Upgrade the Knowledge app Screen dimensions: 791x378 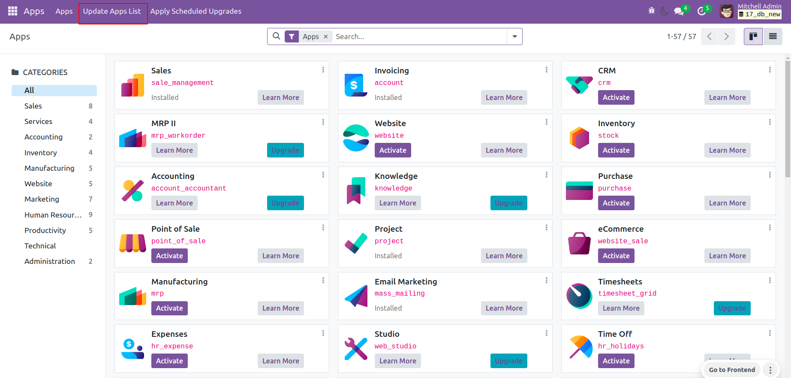pyautogui.click(x=509, y=203)
